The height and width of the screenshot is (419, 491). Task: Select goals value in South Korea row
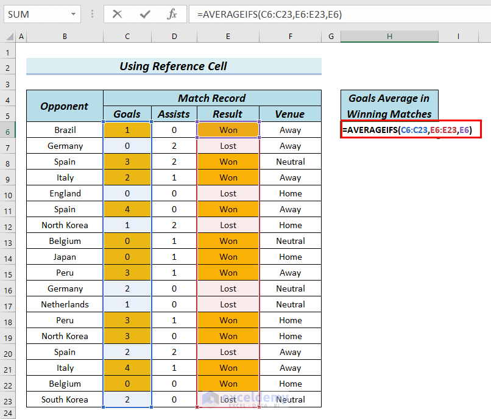pyautogui.click(x=127, y=399)
